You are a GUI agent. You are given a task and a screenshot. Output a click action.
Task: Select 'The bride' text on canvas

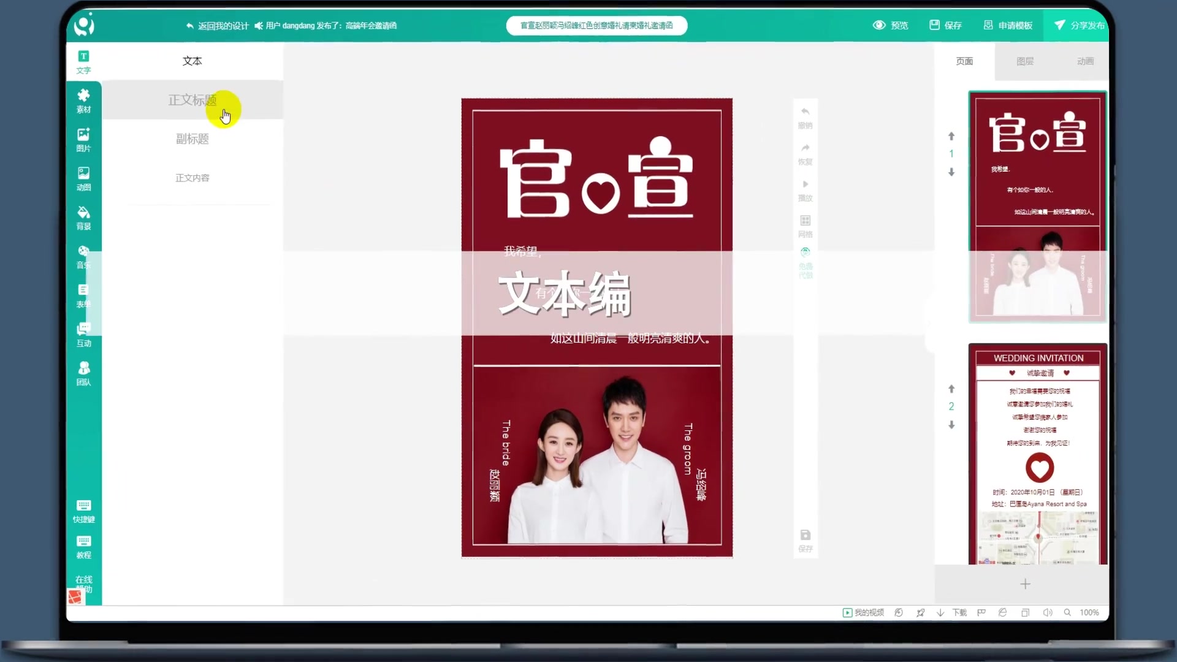point(506,443)
